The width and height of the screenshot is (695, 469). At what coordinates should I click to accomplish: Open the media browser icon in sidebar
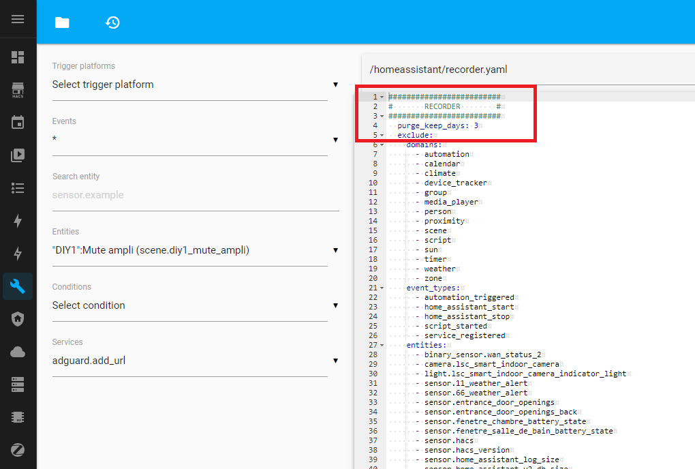point(18,155)
